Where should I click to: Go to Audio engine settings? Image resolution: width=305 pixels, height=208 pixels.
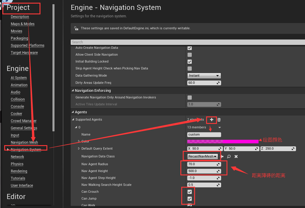tap(15, 92)
